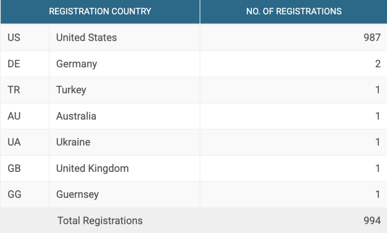Select the United States country name

[86, 37]
